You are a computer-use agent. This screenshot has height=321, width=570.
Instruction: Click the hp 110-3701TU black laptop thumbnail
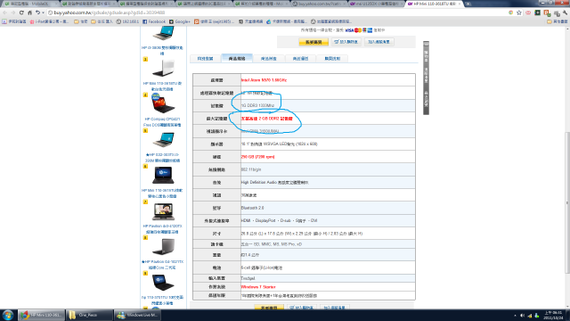(x=163, y=283)
